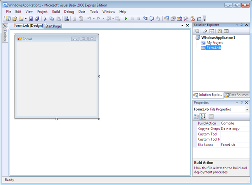
Task: Click View Designer icon in Solution Explorer
Action: [x=226, y=31]
